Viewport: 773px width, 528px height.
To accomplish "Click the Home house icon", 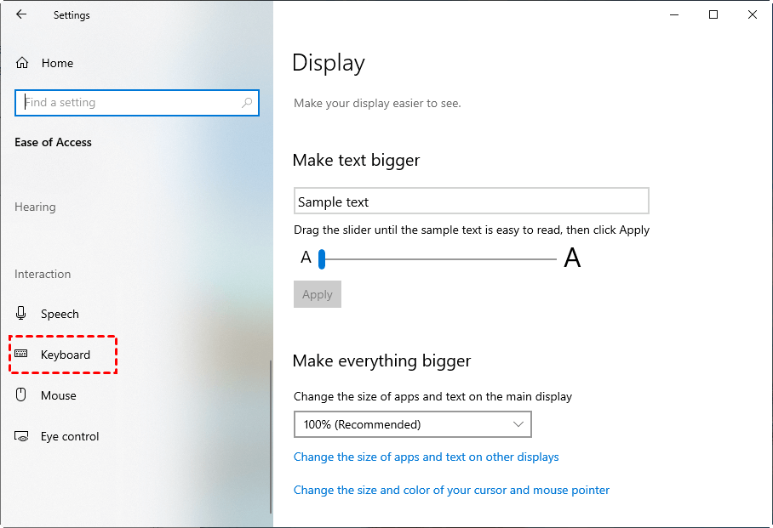I will point(22,63).
